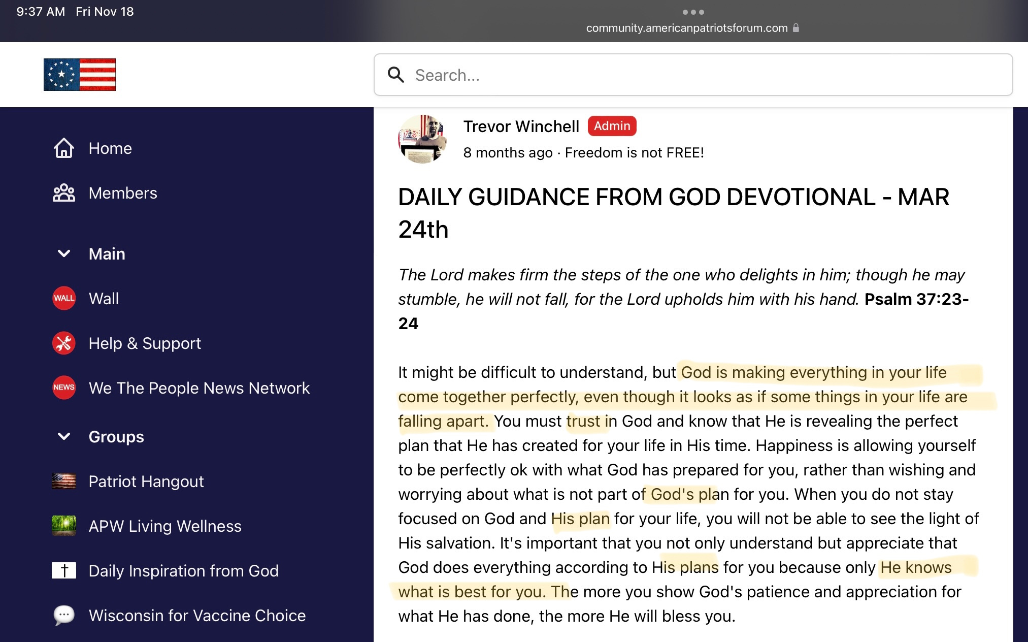Click the red Admin badge

point(612,126)
